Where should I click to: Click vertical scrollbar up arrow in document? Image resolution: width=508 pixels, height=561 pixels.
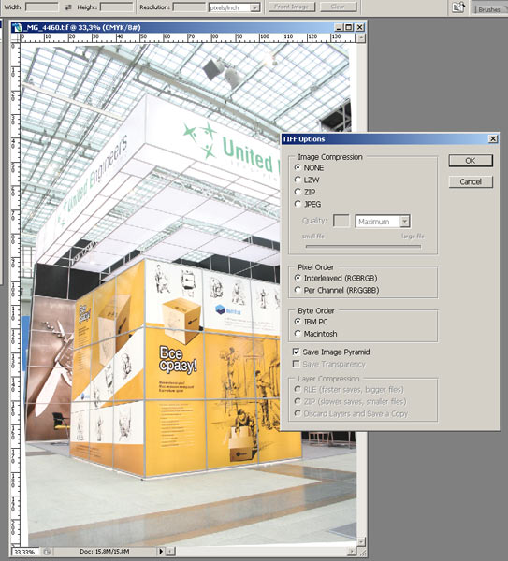click(x=361, y=37)
